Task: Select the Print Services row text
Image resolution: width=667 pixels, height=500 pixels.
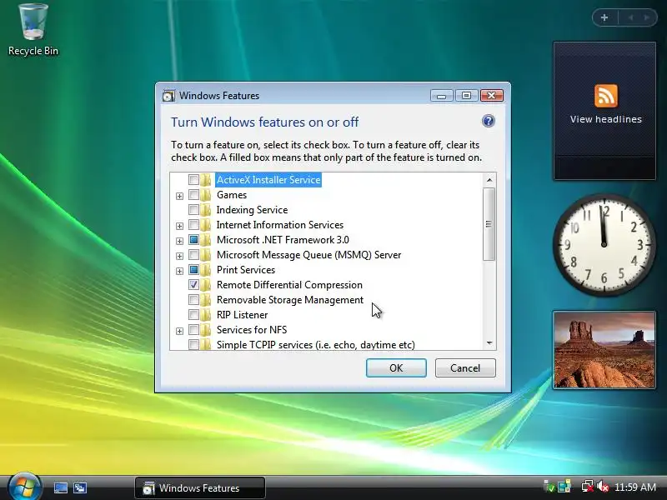Action: coord(245,269)
